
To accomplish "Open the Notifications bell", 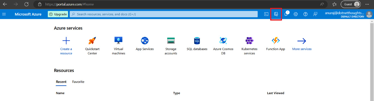I will click(x=286, y=14).
